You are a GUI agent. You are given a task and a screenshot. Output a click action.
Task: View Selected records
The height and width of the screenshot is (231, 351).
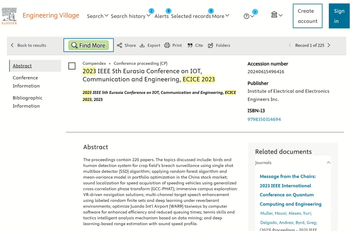pos(191,16)
